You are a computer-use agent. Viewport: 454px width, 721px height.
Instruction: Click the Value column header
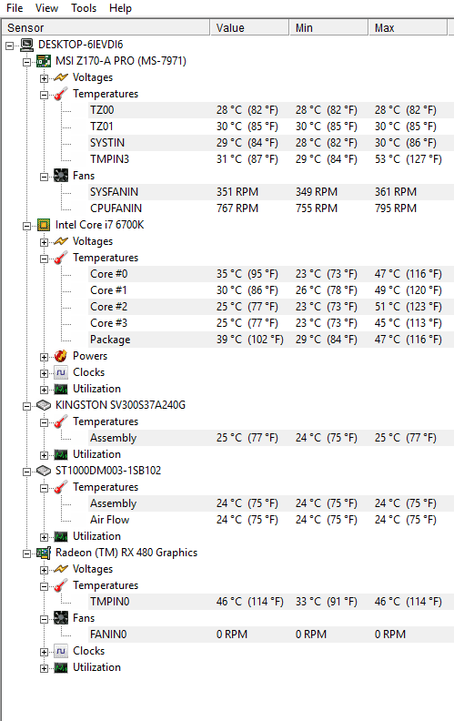[249, 28]
